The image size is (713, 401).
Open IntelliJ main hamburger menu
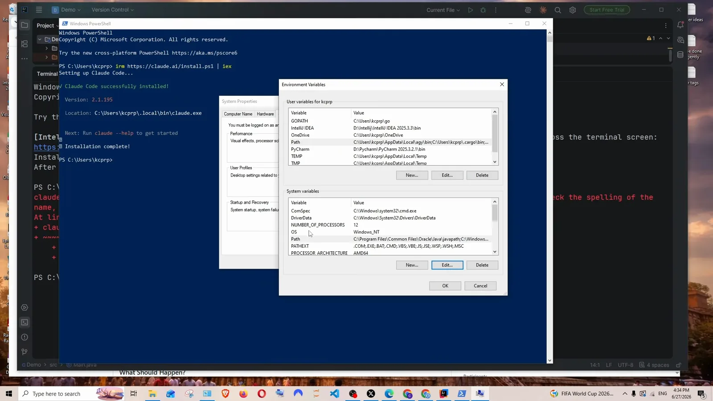[x=39, y=10]
